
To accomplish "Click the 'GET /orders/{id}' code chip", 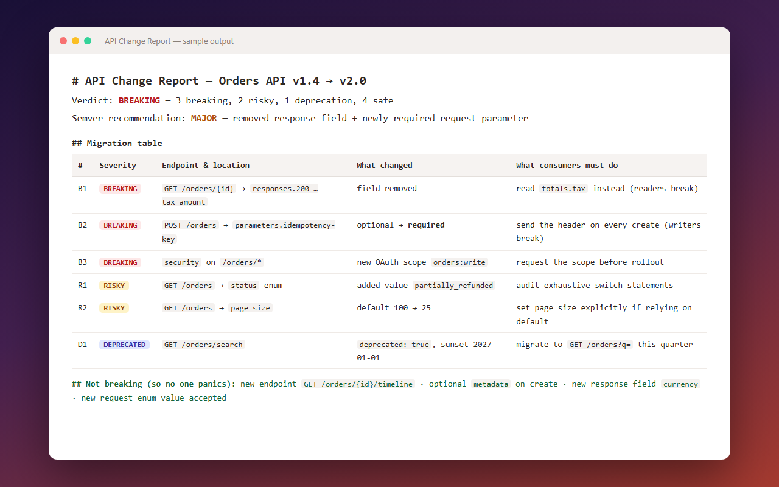I will (198, 189).
